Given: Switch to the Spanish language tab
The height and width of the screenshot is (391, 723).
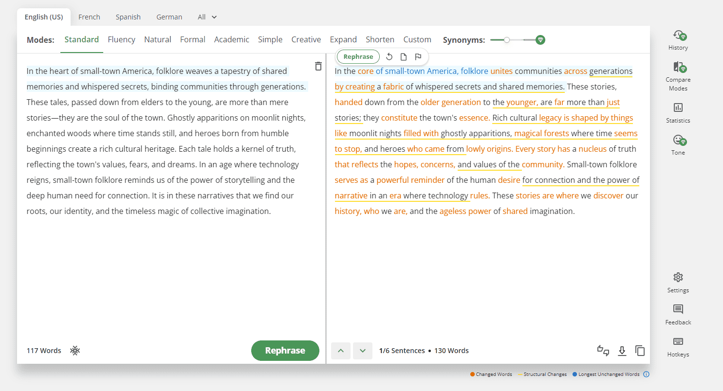Looking at the screenshot, I should click(x=128, y=17).
